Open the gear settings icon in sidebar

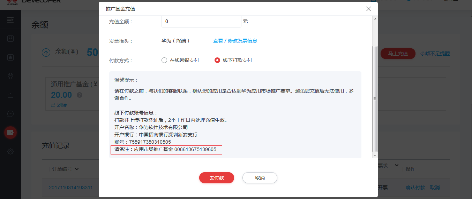click(x=10, y=151)
